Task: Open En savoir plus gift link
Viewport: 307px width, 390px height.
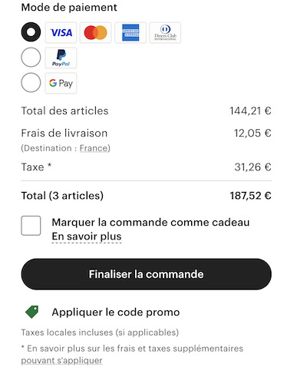Action: tap(87, 236)
